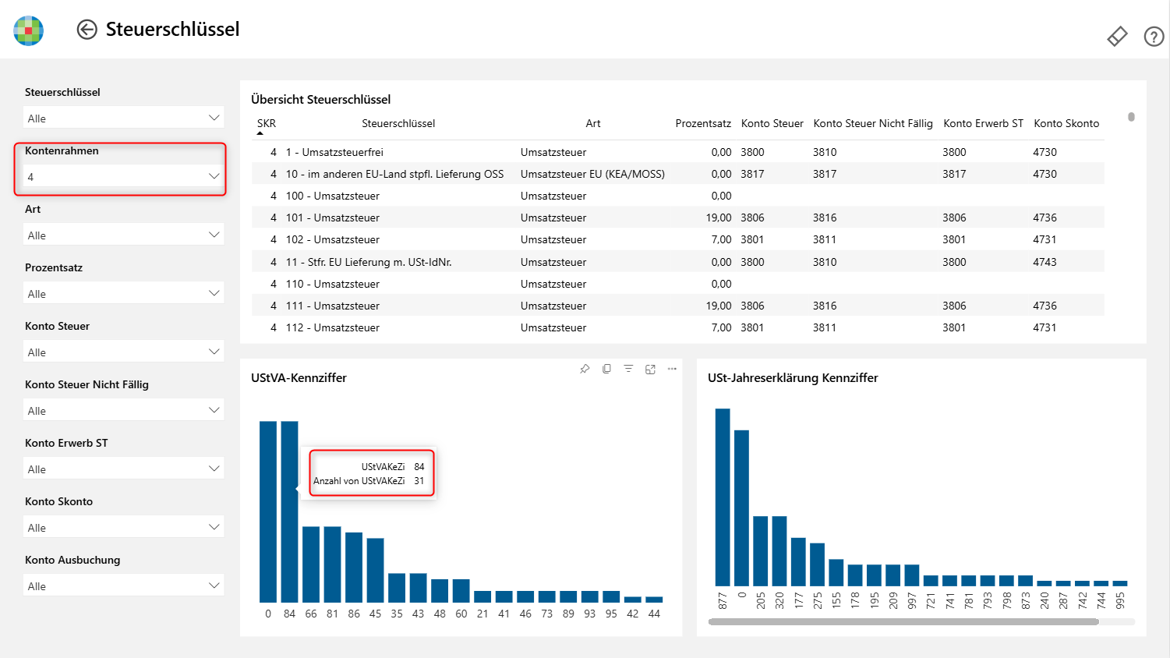
Task: Select the 275 bar in USt-Jahreserklärung chart
Action: tap(817, 564)
